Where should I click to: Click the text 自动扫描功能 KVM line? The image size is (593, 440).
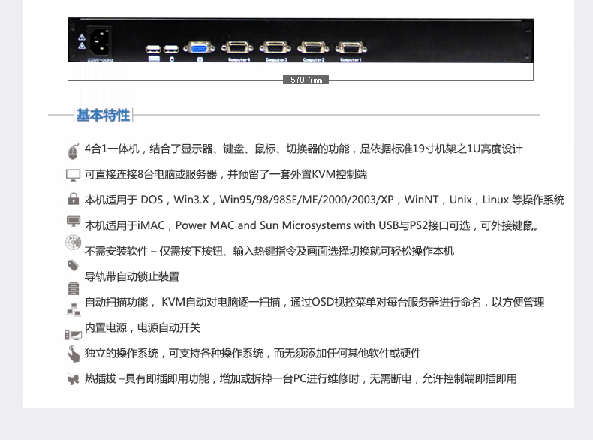315,302
